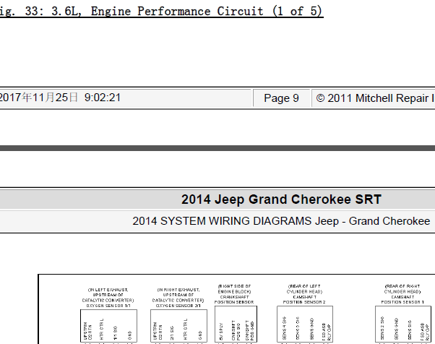The image size is (435, 344).
Task: Click the 'OXYGEN SENSOR 2/1' diagram label
Action: coord(178,306)
